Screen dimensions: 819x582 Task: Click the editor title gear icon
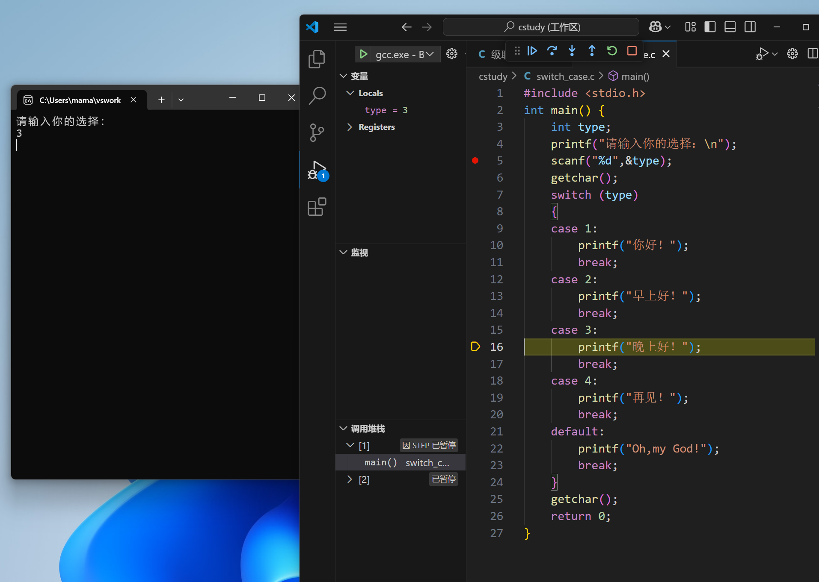coord(792,54)
